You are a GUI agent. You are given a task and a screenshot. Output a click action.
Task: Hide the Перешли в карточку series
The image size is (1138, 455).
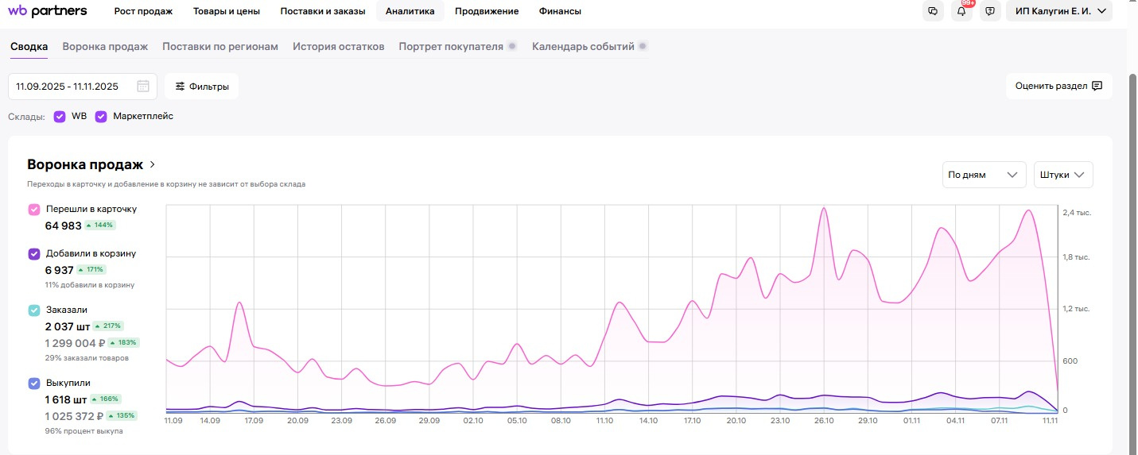coord(34,210)
